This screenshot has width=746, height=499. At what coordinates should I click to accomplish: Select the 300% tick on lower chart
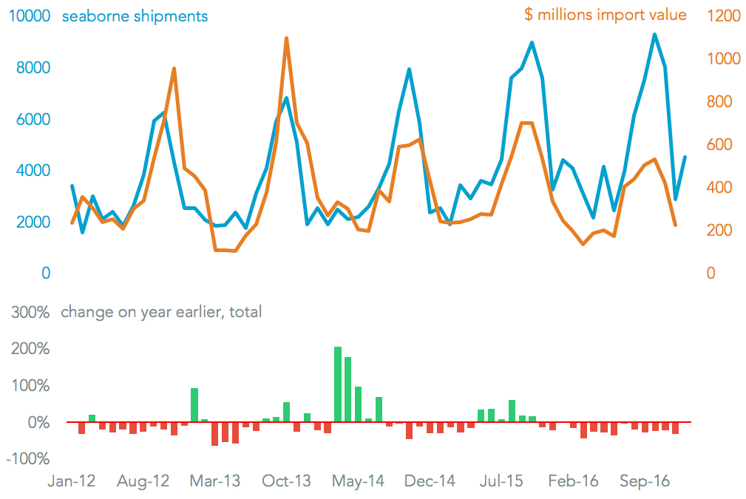(x=31, y=312)
